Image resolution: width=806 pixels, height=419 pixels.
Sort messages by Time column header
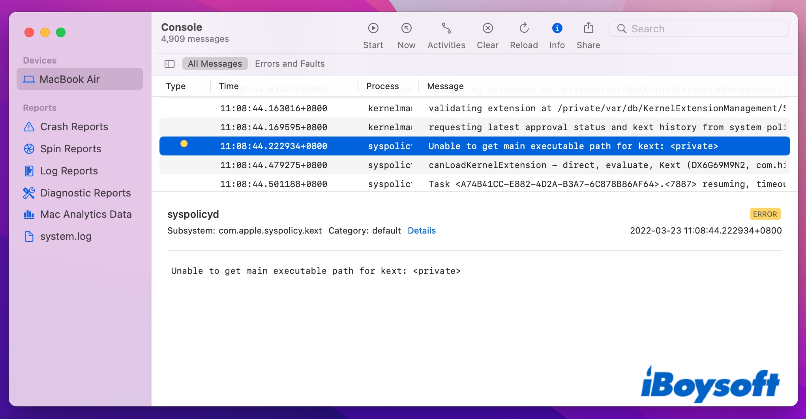click(x=229, y=86)
